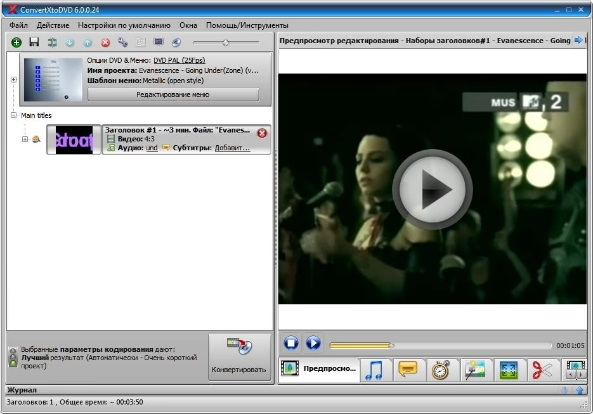The width and height of the screenshot is (593, 414).
Task: Play the preview with blue play button
Action: click(313, 343)
